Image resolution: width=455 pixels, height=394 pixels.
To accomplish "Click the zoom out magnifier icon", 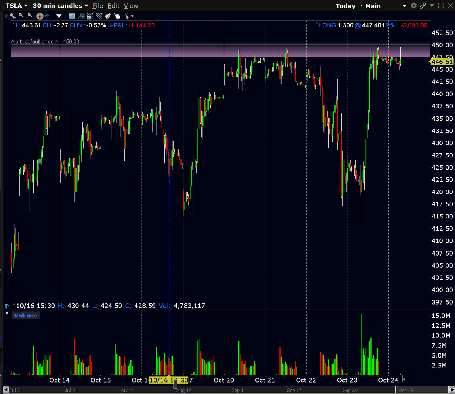I will click(x=30, y=15).
